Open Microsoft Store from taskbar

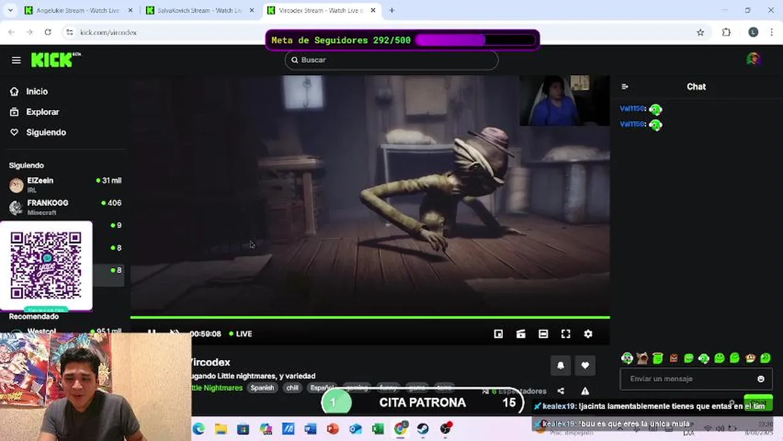click(x=243, y=429)
